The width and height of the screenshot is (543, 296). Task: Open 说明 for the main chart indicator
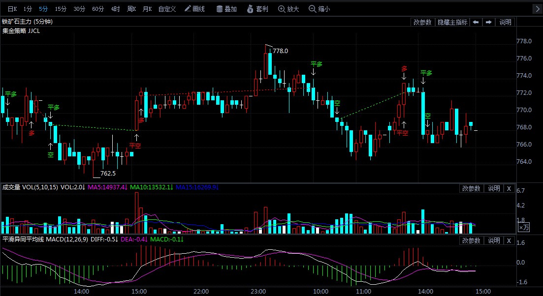point(505,22)
